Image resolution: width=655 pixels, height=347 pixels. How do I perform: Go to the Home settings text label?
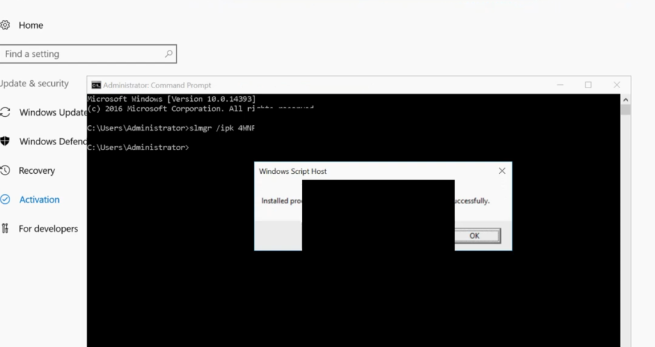tap(31, 26)
